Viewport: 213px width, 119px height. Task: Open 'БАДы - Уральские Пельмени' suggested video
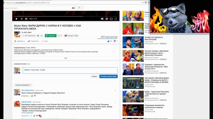point(157,94)
